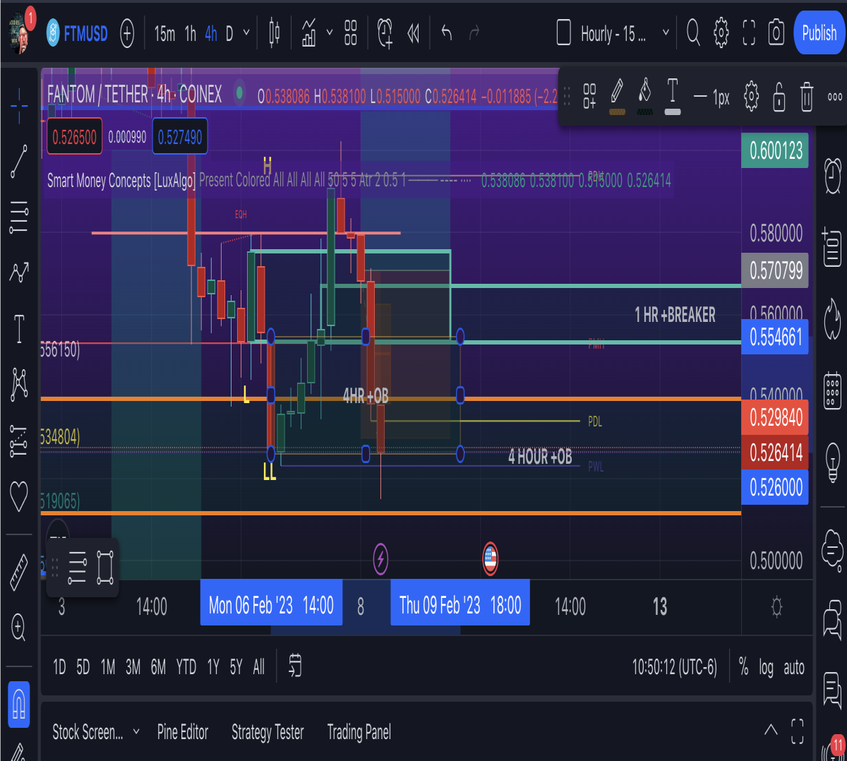Open the Fibonacci retracement tool
Screen dimensions: 847x761
click(x=19, y=217)
